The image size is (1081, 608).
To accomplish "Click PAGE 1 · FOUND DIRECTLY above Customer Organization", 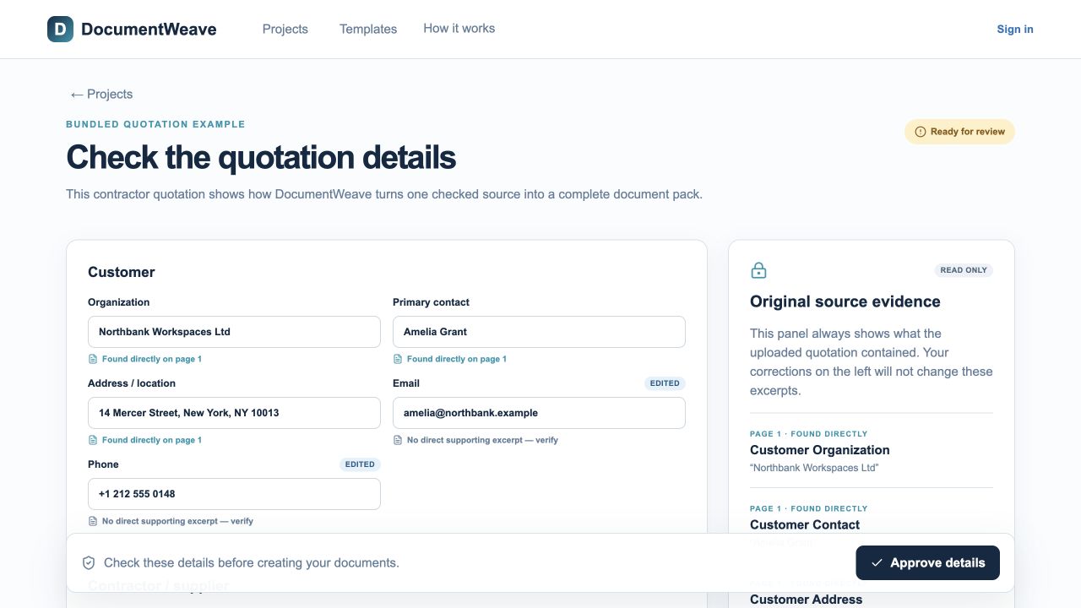I will [808, 434].
